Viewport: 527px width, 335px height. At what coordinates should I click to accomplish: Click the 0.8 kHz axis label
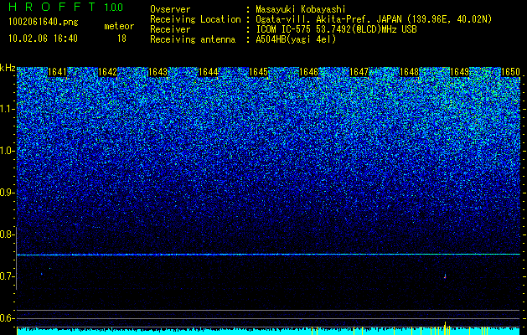7,234
